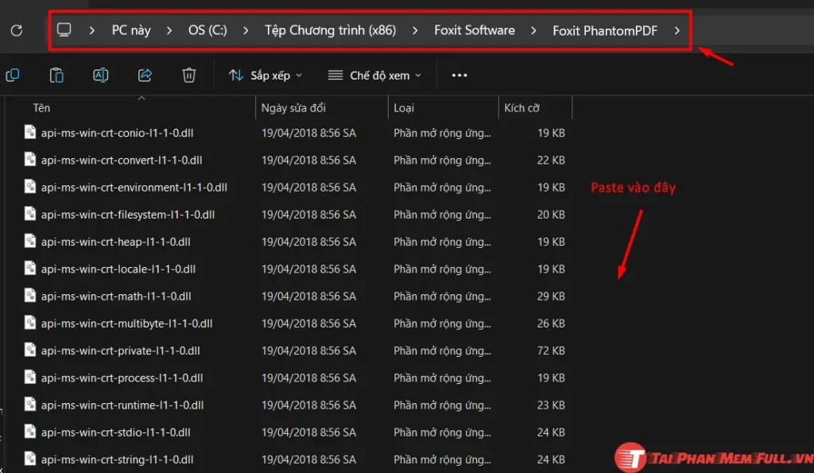This screenshot has height=473, width=814.
Task: Click the computer icon in the breadcrumb bar
Action: pos(64,29)
